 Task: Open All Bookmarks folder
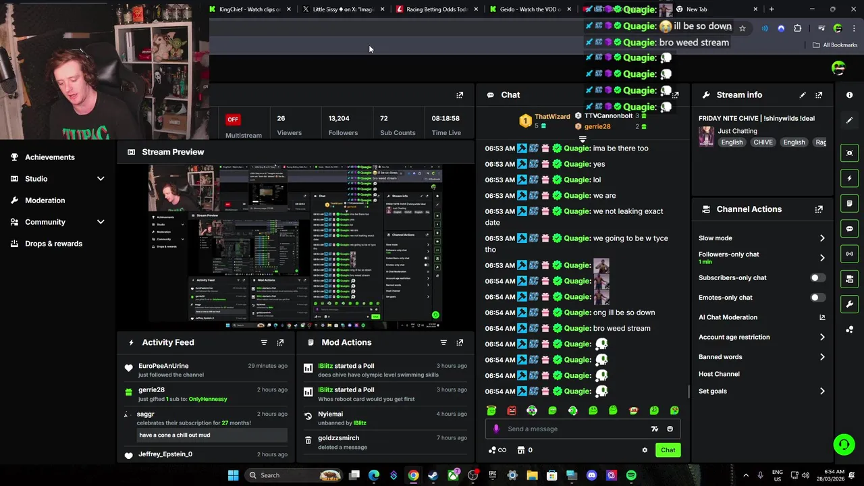click(x=835, y=45)
